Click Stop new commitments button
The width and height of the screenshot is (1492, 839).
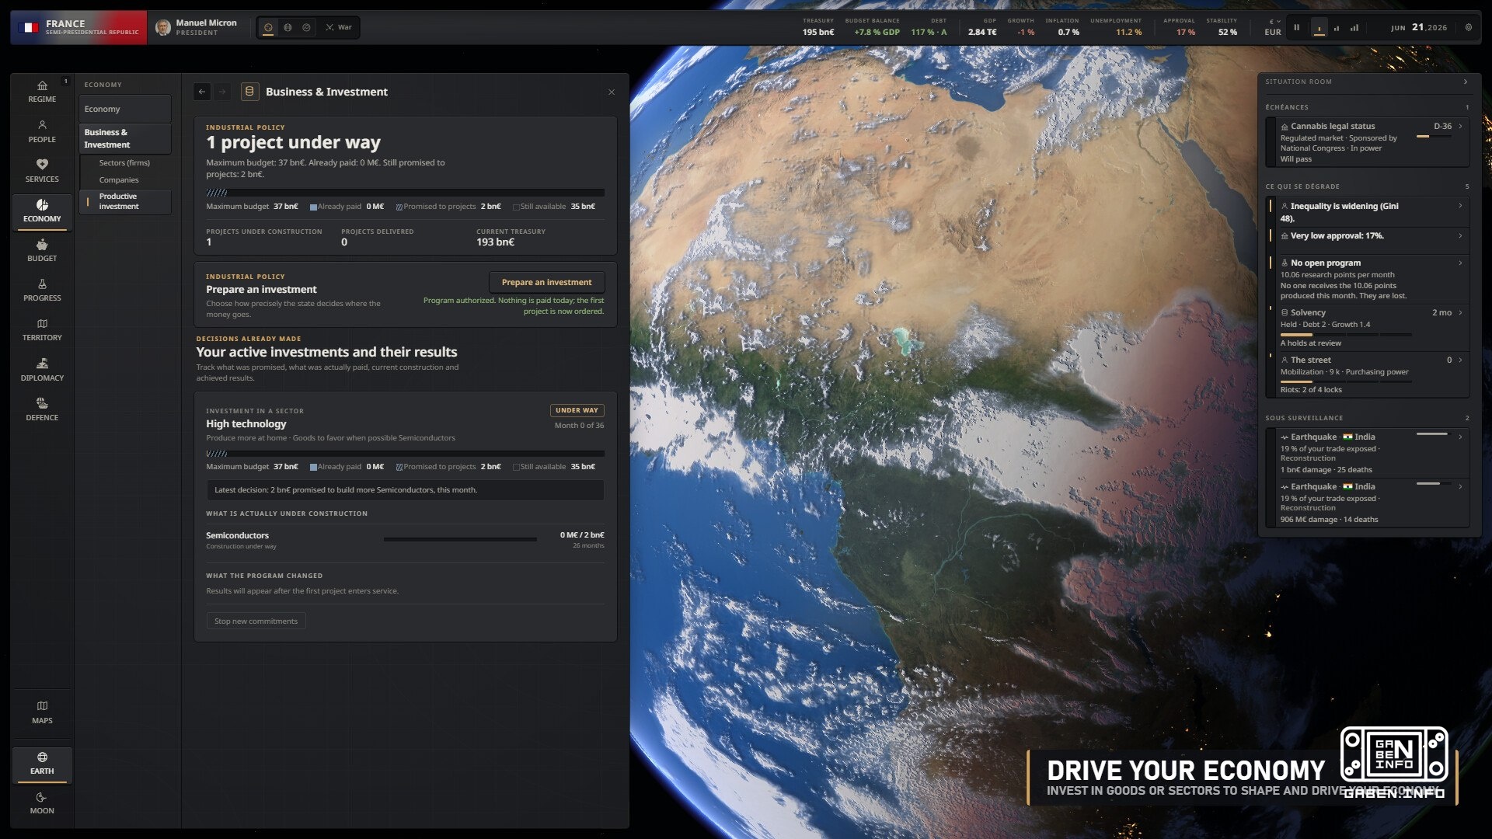click(x=256, y=621)
